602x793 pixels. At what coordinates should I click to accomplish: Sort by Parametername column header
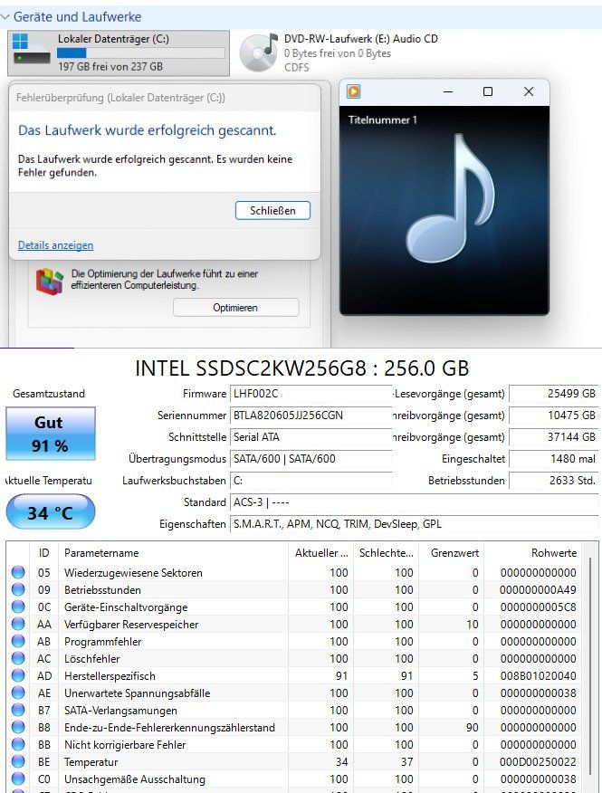[x=173, y=553]
